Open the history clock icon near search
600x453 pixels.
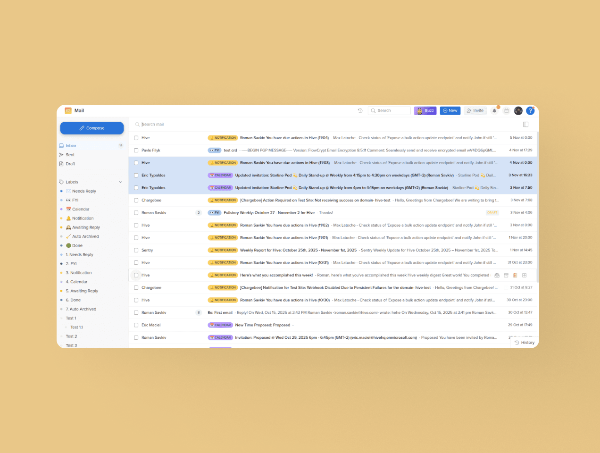point(360,110)
